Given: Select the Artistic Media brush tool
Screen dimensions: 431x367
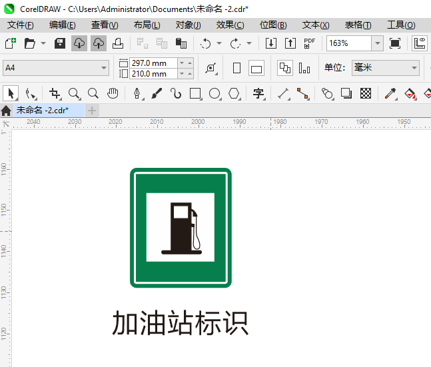Looking at the screenshot, I should 157,93.
